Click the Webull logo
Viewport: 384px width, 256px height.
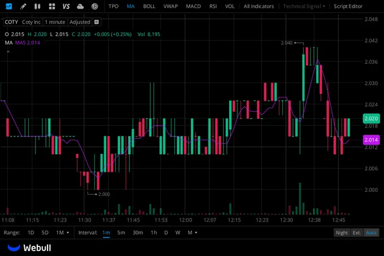point(29,248)
